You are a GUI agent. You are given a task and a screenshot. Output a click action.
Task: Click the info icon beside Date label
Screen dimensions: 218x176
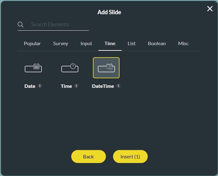click(x=40, y=86)
